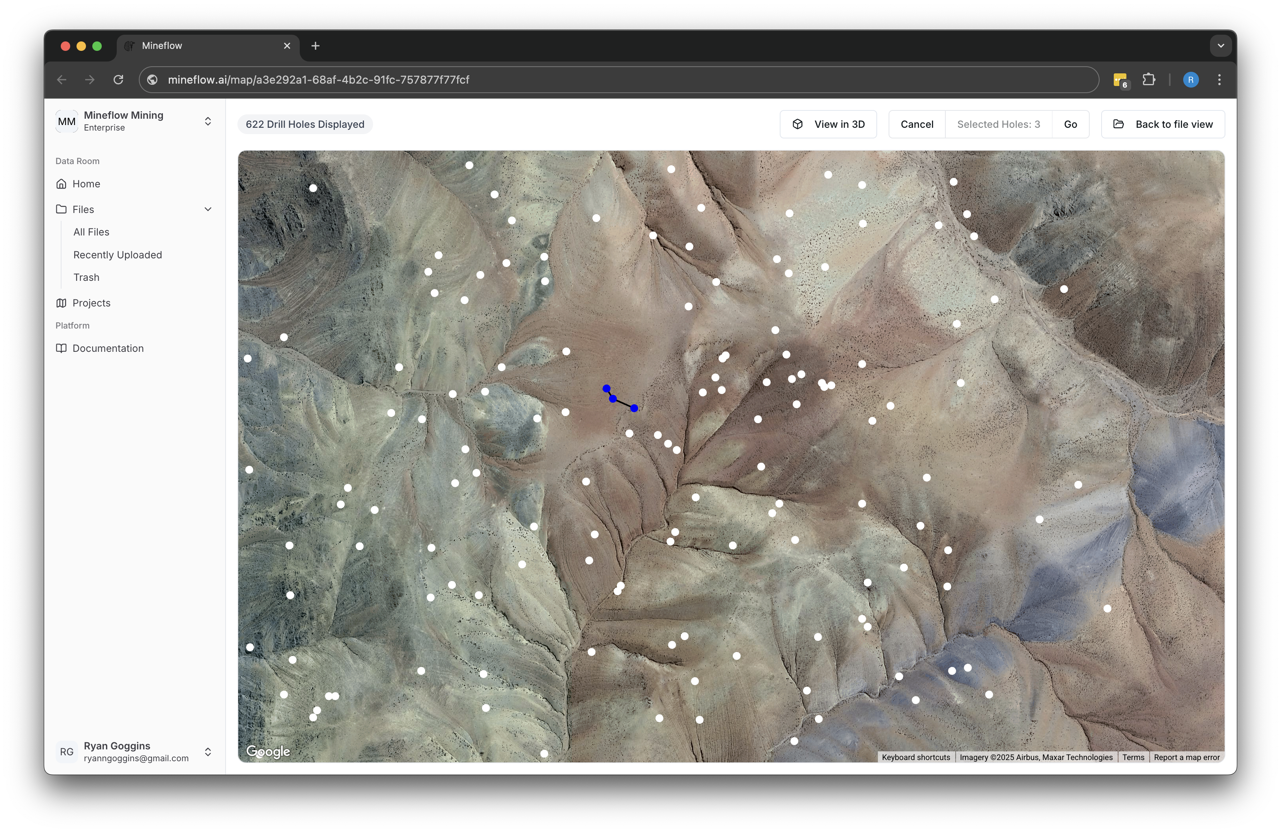Select All Files in sidebar
The width and height of the screenshot is (1281, 833).
tap(91, 232)
